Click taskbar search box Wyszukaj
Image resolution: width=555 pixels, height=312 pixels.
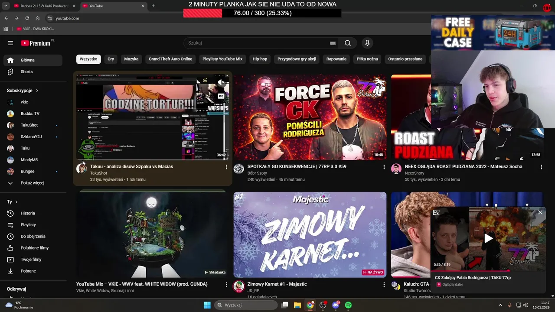tap(246, 305)
